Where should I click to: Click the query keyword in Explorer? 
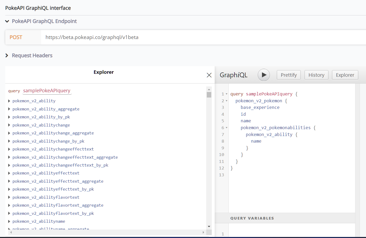click(x=14, y=91)
